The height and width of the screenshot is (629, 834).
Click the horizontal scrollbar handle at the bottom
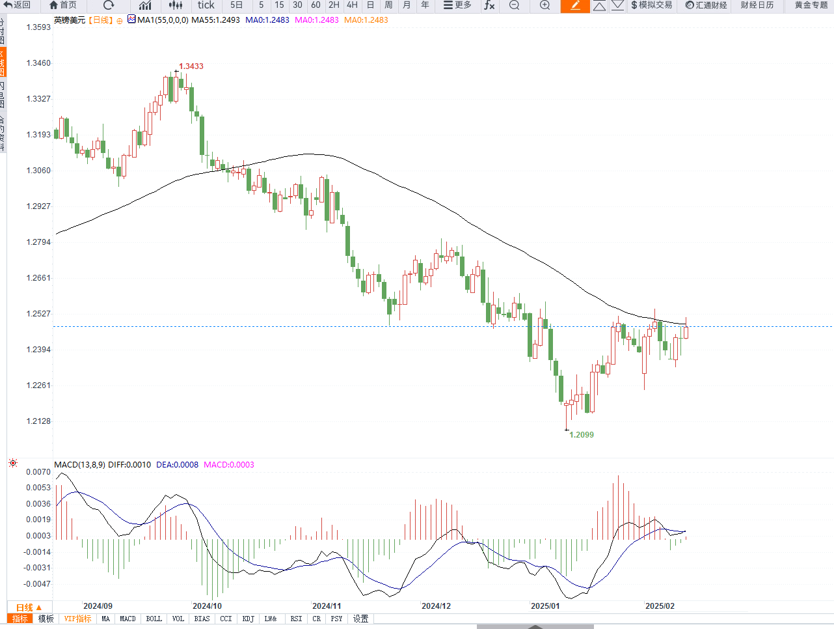pyautogui.click(x=535, y=626)
